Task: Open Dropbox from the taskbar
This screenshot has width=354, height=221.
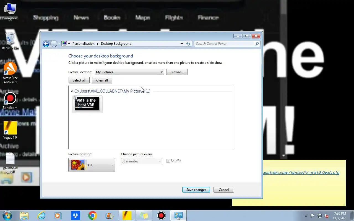Action: (75, 215)
